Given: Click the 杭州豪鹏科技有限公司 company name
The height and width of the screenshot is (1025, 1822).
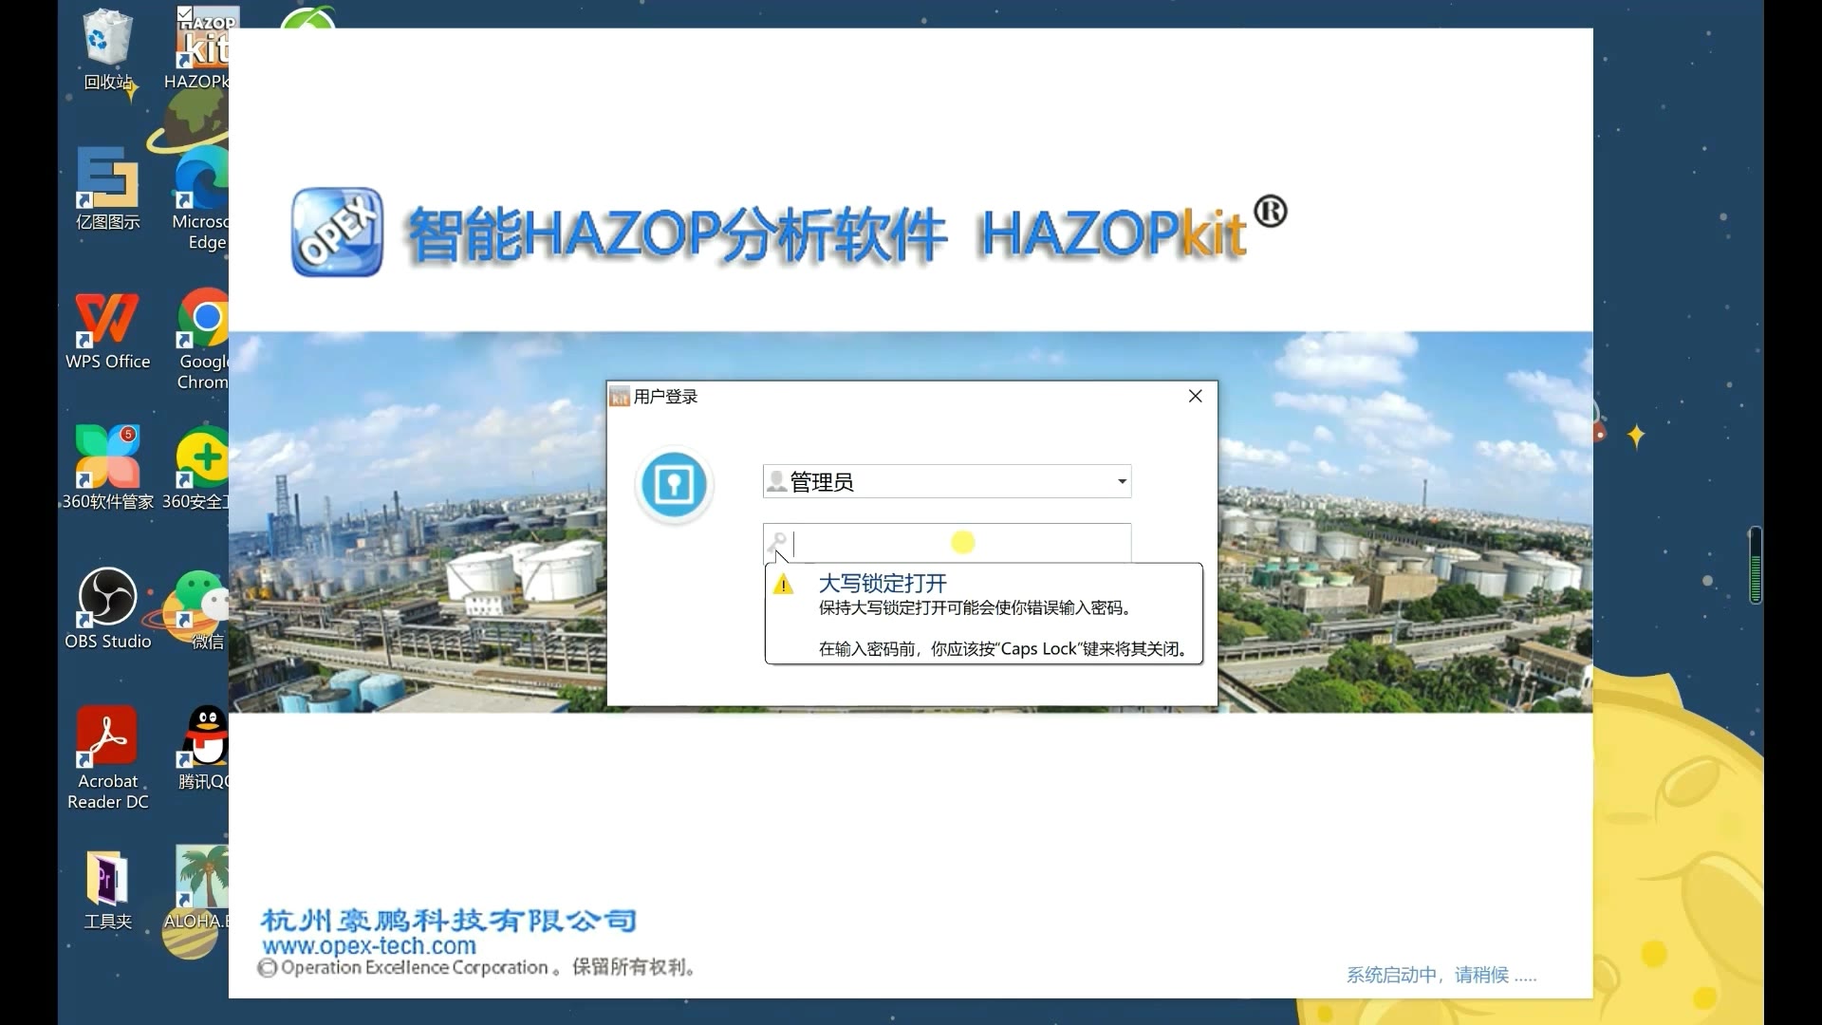Looking at the screenshot, I should tap(448, 920).
